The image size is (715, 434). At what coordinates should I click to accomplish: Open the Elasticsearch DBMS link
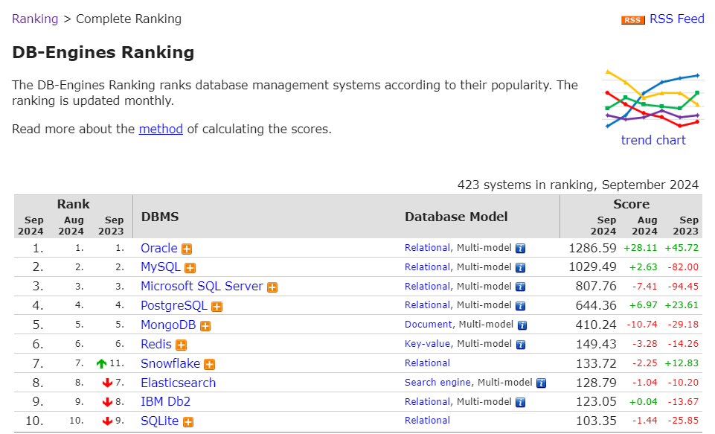178,383
